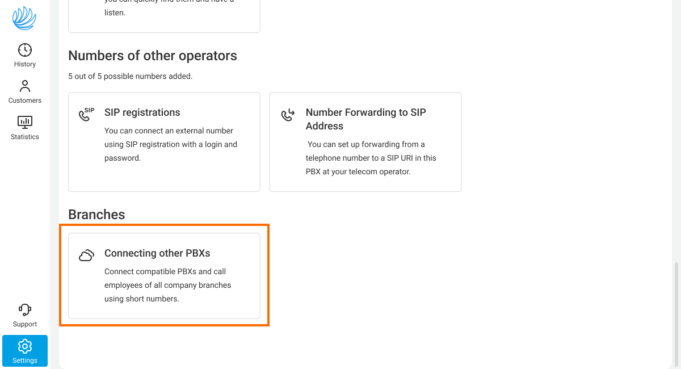The image size is (681, 369).
Task: Click the cloud icon beside Connecting other PBXs
Action: tap(86, 255)
